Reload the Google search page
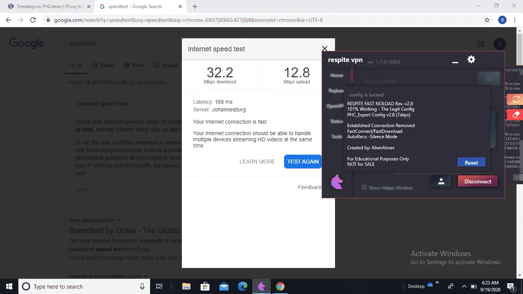The height and width of the screenshot is (294, 523). point(33,20)
